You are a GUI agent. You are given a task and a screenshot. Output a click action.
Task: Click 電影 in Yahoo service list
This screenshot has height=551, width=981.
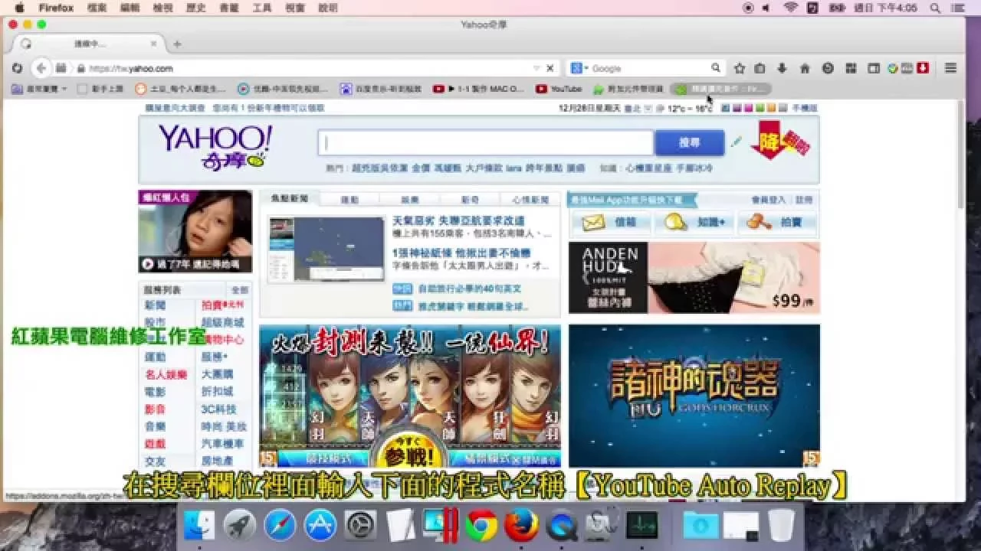pos(155,392)
